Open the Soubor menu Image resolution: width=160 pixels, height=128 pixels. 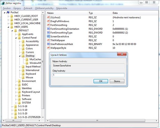click(7, 8)
